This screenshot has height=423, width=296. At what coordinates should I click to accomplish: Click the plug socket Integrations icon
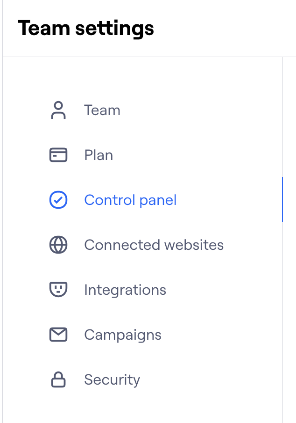pos(58,290)
